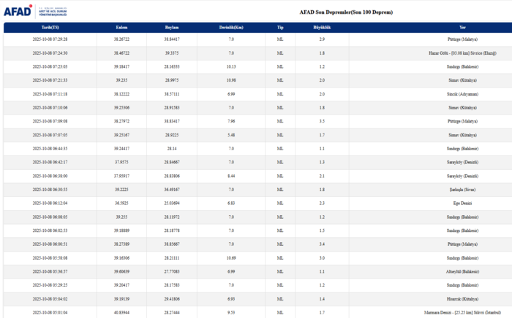Viewport: 512px width, 318px height.
Task: Click location Ege Denizi
Action: (x=462, y=203)
